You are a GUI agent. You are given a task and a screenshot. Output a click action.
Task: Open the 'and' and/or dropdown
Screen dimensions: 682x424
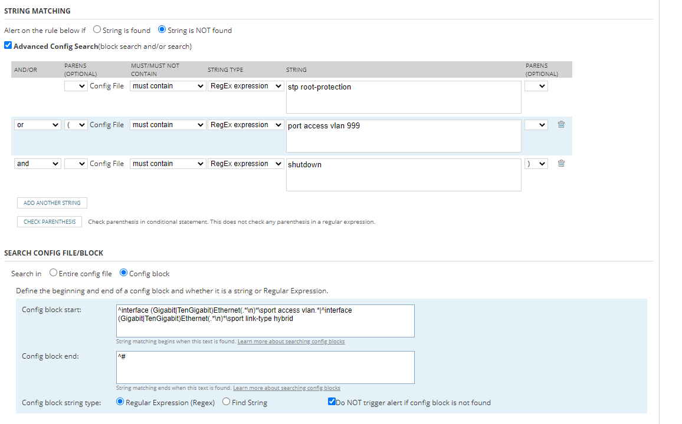tap(37, 164)
